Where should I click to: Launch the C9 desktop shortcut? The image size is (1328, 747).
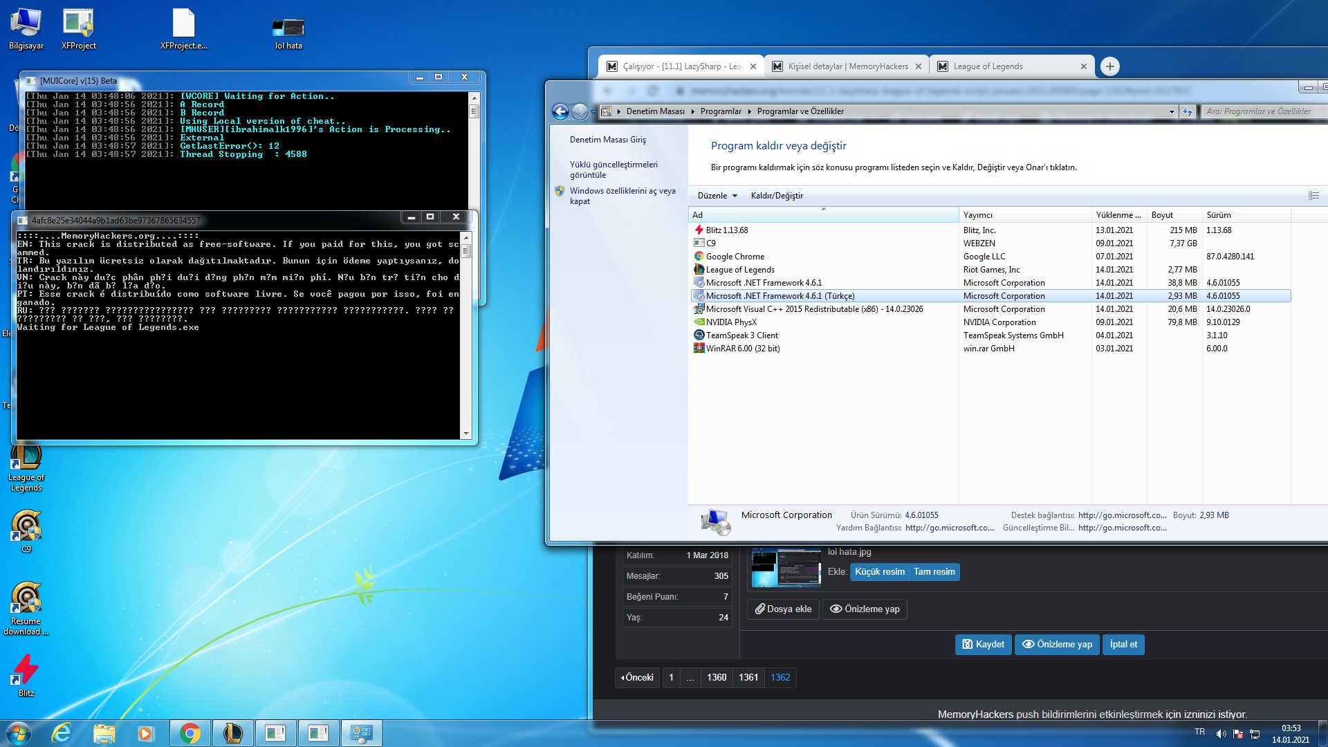26,531
